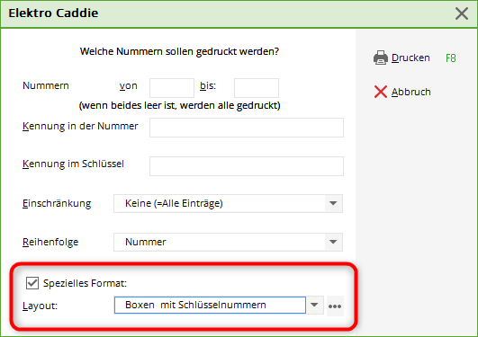Open layout editor via three-dots button
The width and height of the screenshot is (478, 337).
pyautogui.click(x=335, y=306)
